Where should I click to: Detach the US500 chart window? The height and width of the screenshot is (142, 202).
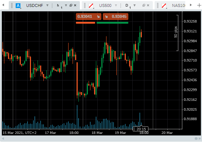click(144, 5)
